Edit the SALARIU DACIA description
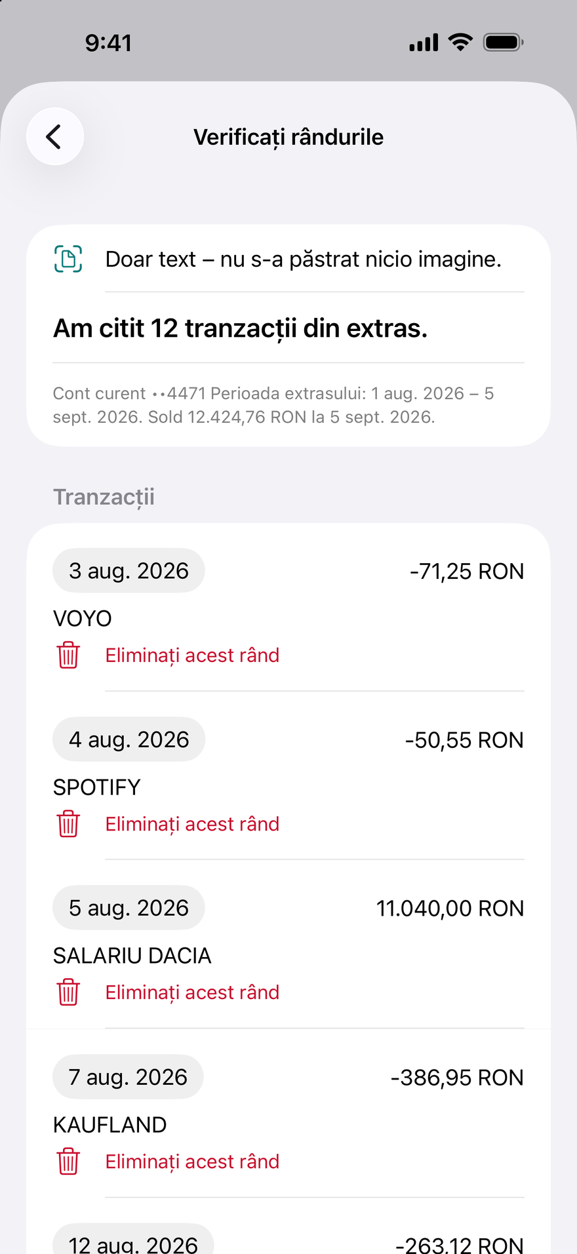Screen dimensions: 577x1254 point(132,956)
